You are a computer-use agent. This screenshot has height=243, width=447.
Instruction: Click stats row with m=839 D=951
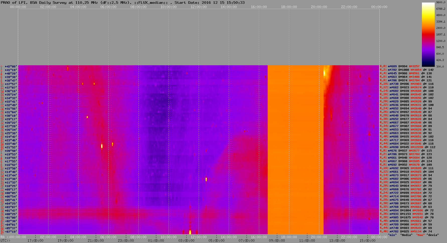406,221
